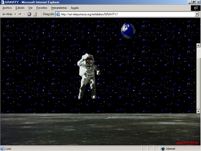201x151 pixels.
Task: Click the Refresh page icon
Action: [35, 14]
